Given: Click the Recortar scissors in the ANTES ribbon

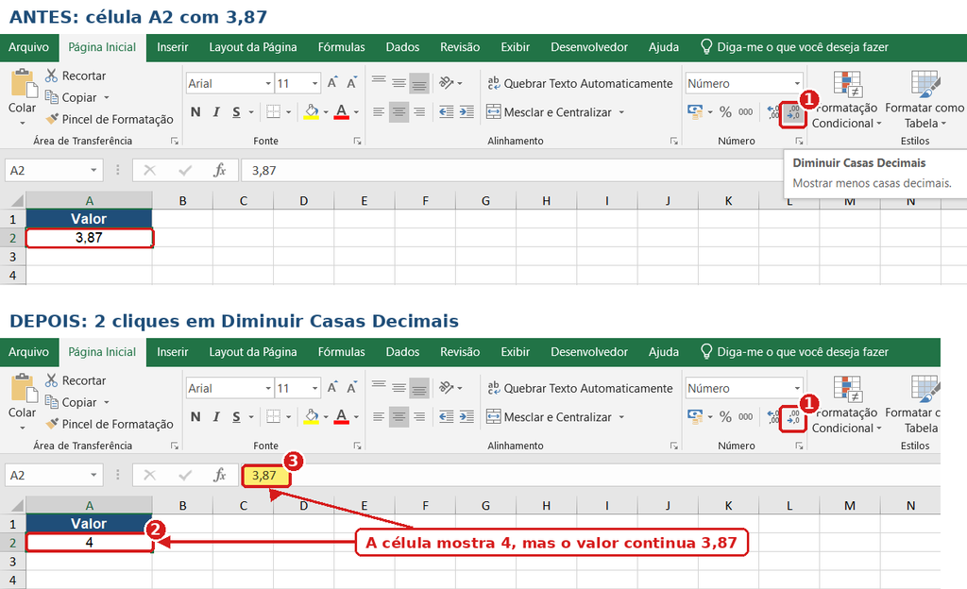Looking at the screenshot, I should tap(51, 76).
